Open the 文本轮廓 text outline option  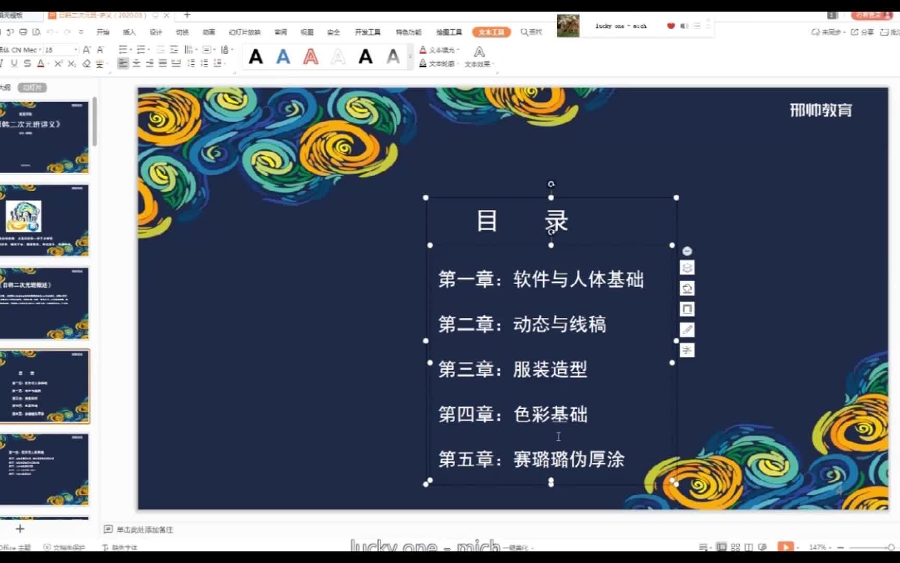pyautogui.click(x=440, y=64)
